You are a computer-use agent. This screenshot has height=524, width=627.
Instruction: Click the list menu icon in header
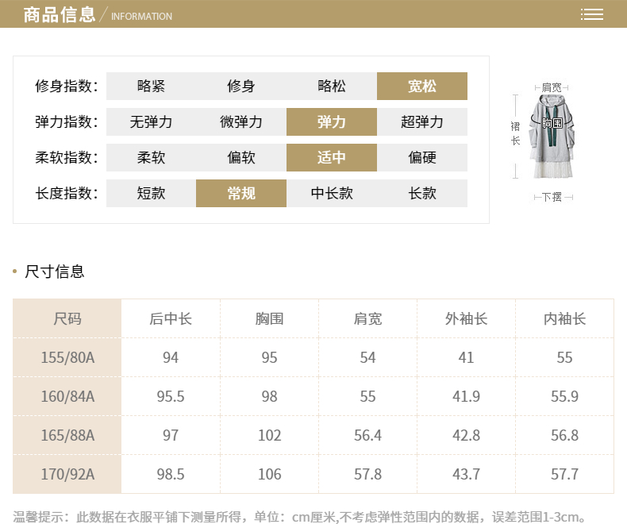(591, 14)
